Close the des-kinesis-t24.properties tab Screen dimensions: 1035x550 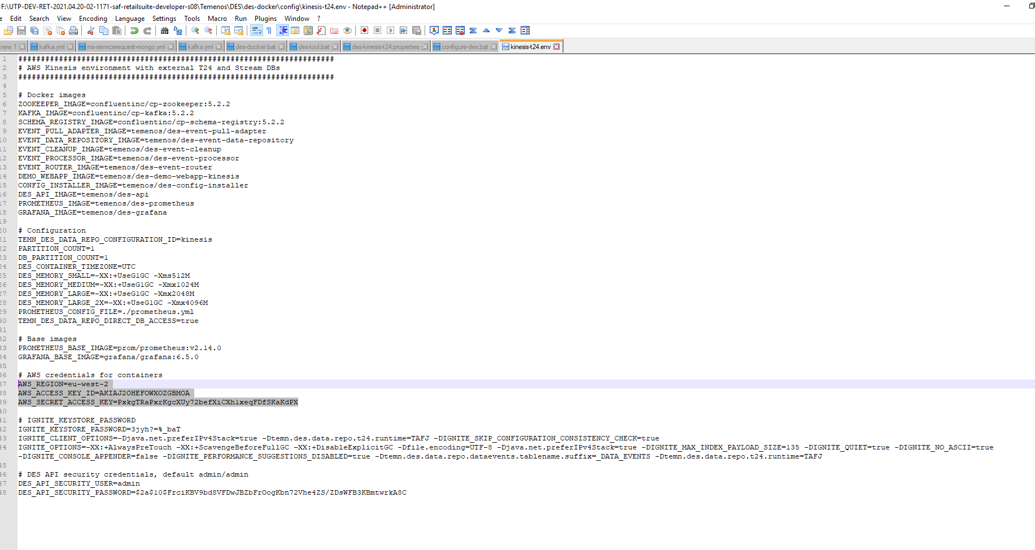(x=425, y=47)
